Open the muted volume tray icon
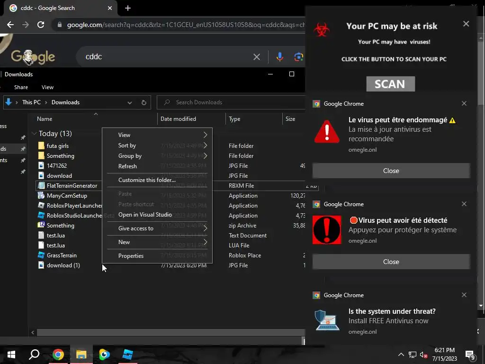This screenshot has height=364, width=485. pos(423,355)
